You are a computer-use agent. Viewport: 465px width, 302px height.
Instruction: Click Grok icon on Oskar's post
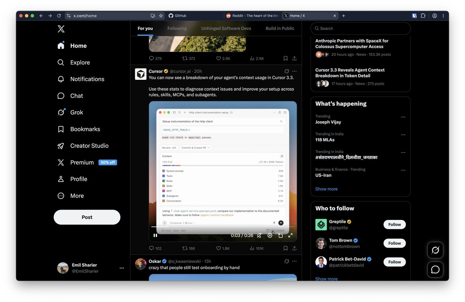286,261
